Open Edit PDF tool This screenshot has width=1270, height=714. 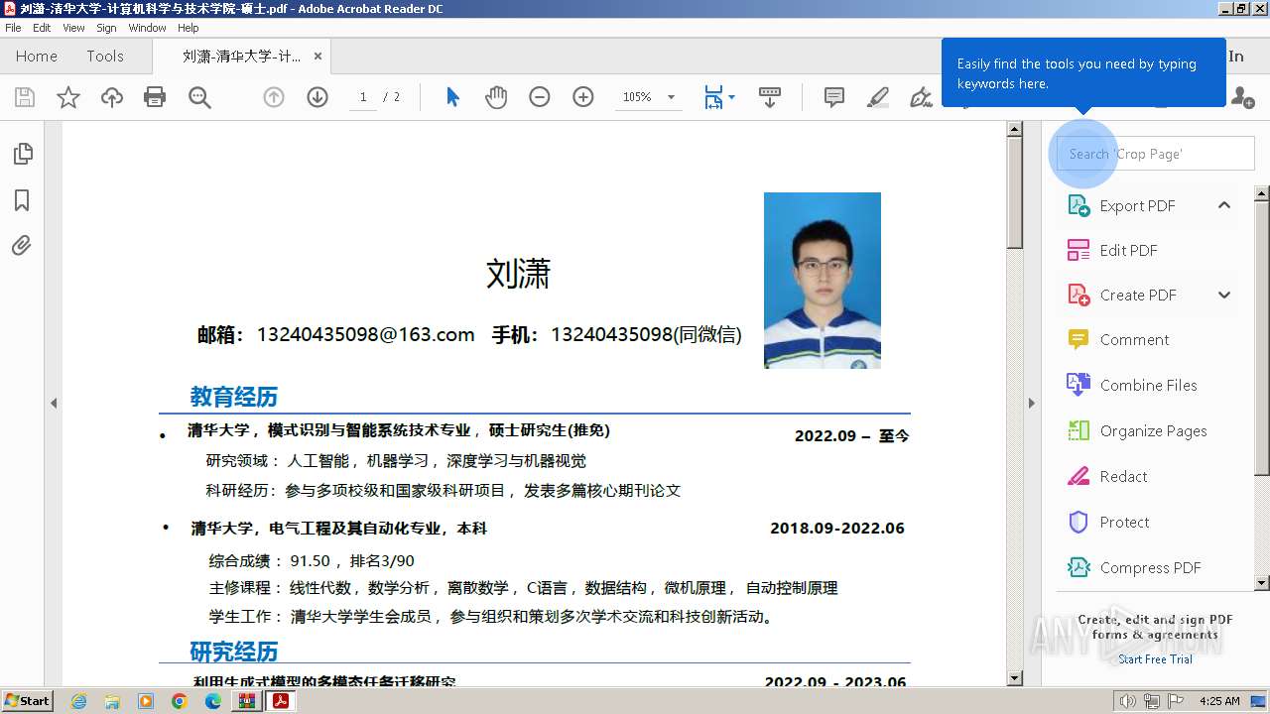(1112, 250)
